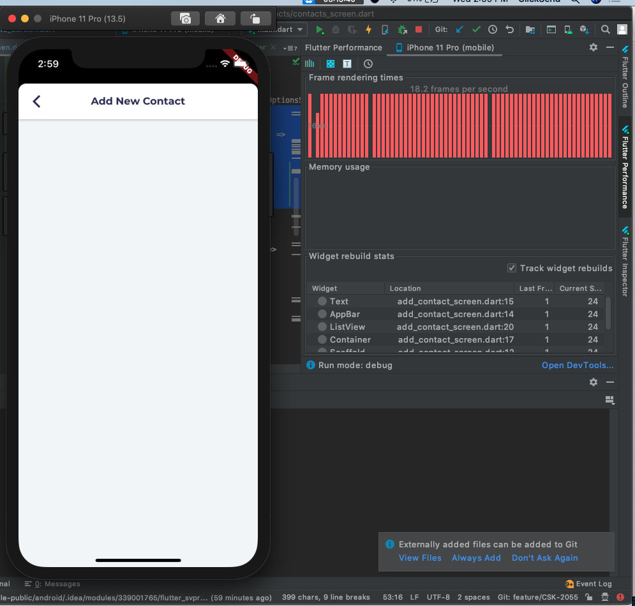The image size is (635, 606).
Task: Click the user avatar icon in toolbar
Action: tap(622, 29)
